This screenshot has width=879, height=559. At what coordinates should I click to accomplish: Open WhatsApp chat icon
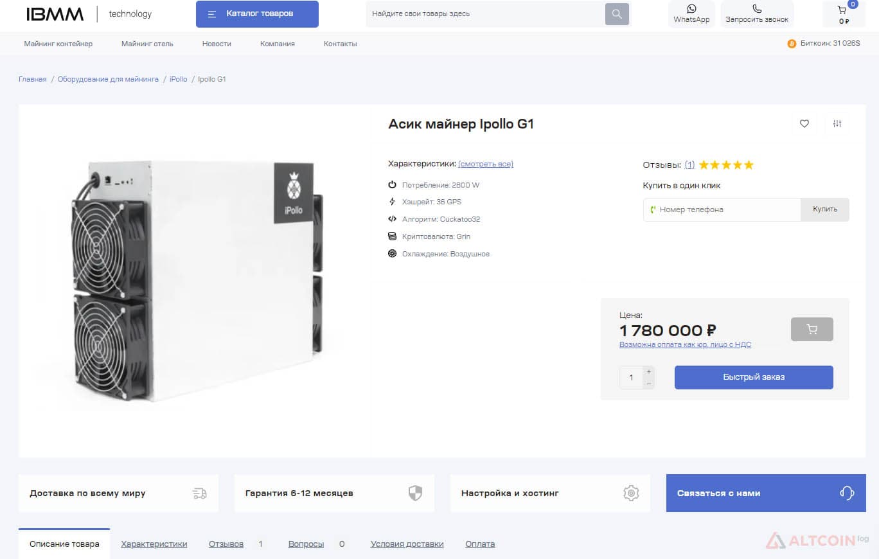691,8
